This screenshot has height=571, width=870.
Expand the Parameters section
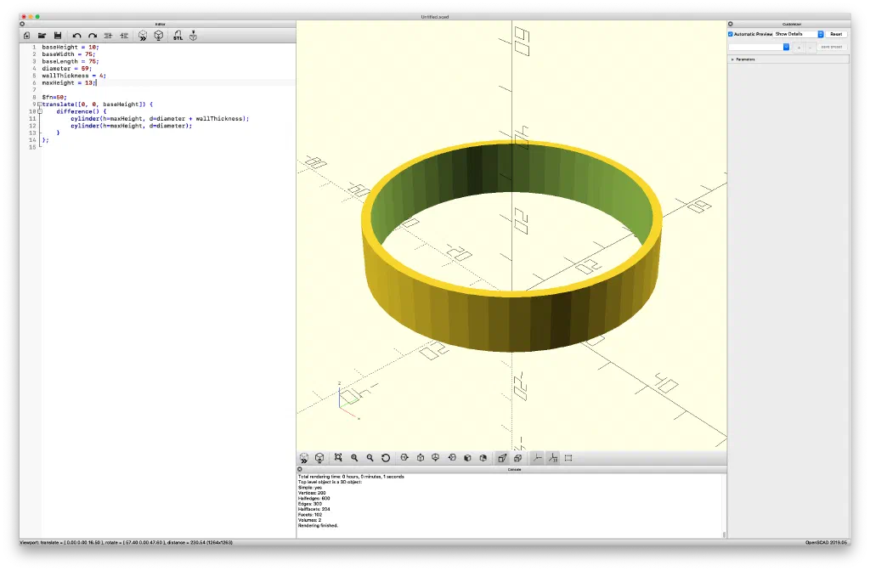(732, 59)
